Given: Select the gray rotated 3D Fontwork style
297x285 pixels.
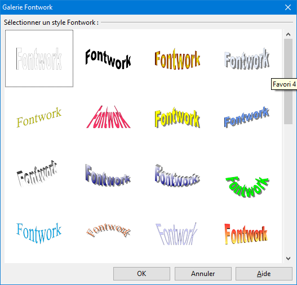Looking at the screenshot, I should tap(39, 176).
